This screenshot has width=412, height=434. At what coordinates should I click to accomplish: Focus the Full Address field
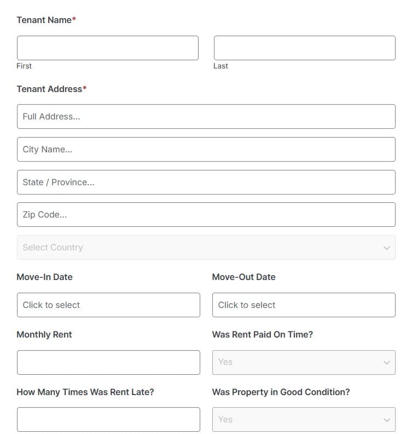pyautogui.click(x=206, y=117)
